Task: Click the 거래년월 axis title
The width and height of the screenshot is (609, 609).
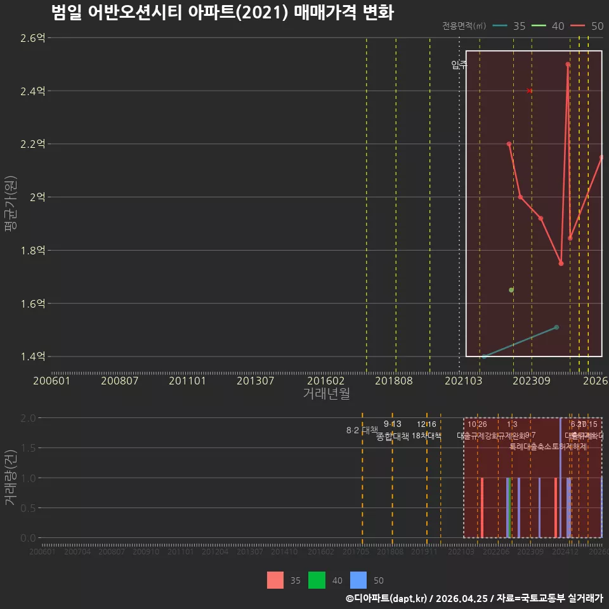Action: [x=327, y=393]
